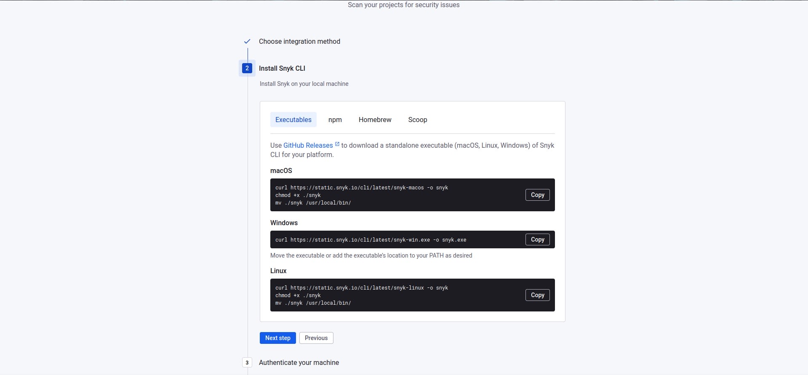Click the Previous button
The width and height of the screenshot is (808, 375).
coord(316,338)
